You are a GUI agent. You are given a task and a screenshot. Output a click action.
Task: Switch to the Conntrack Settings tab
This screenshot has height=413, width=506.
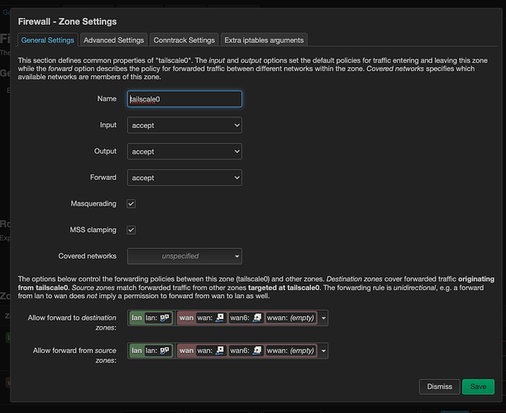click(x=186, y=40)
